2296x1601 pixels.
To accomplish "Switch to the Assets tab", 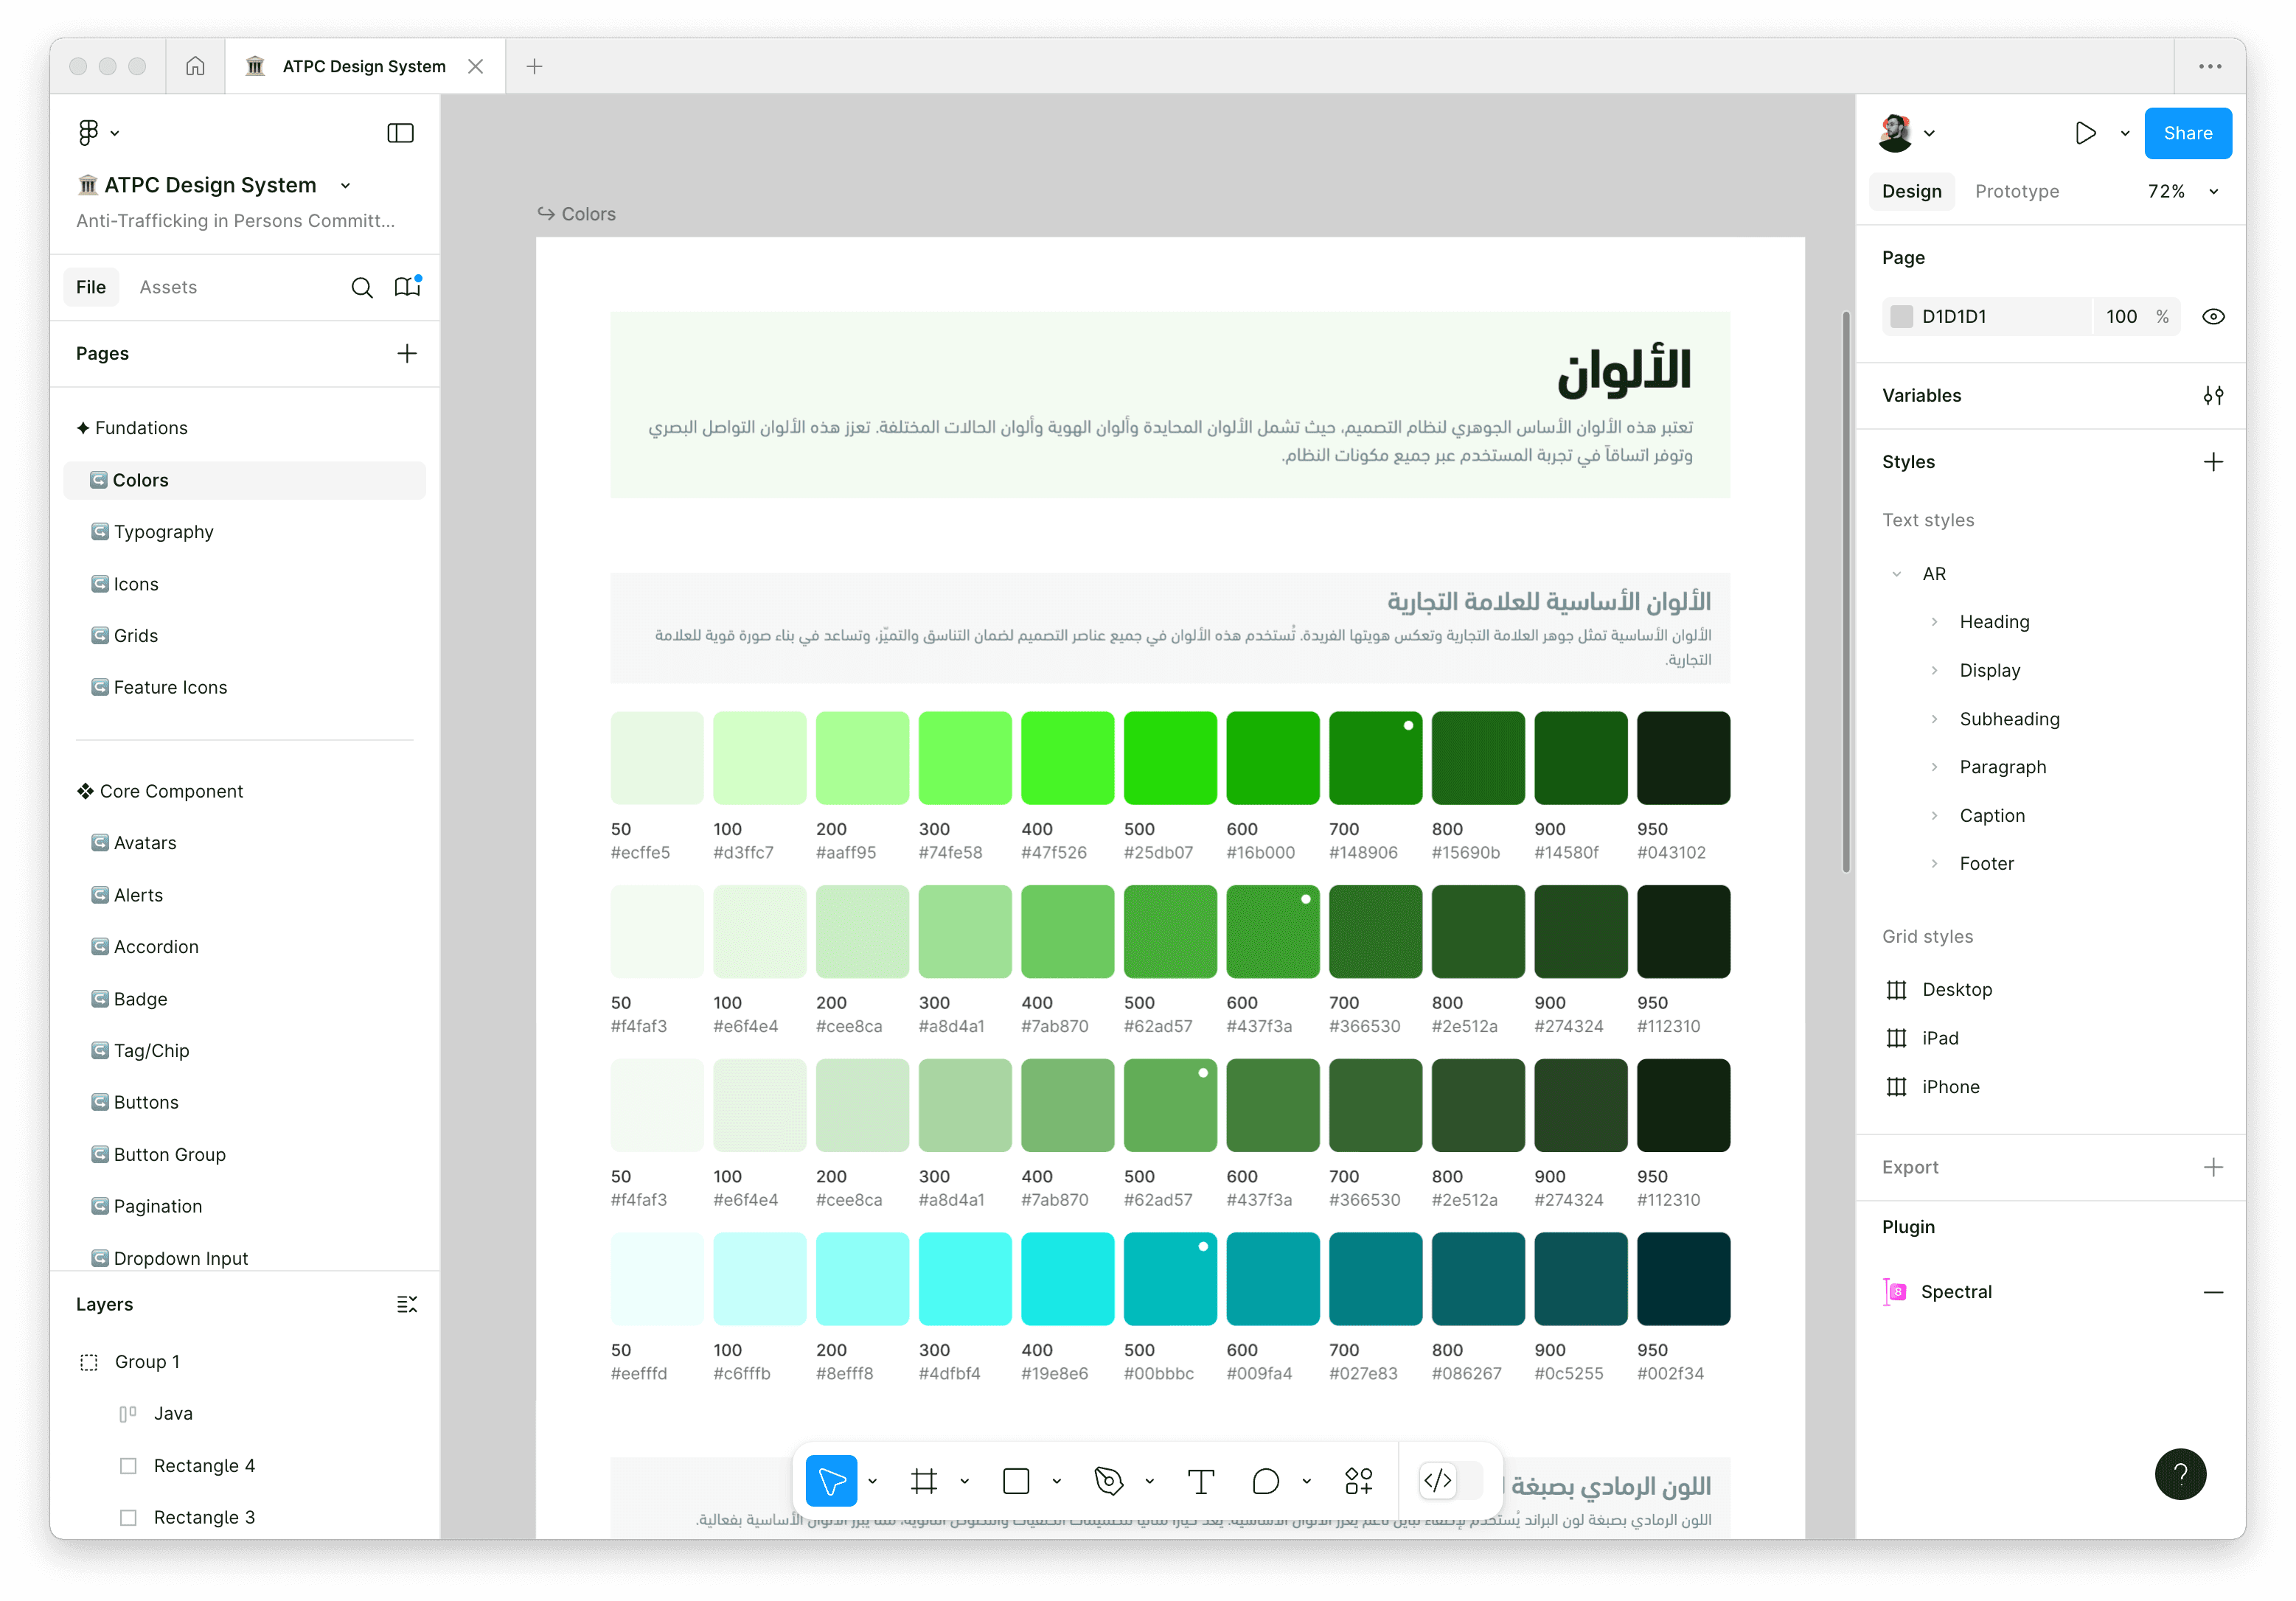I will (168, 287).
